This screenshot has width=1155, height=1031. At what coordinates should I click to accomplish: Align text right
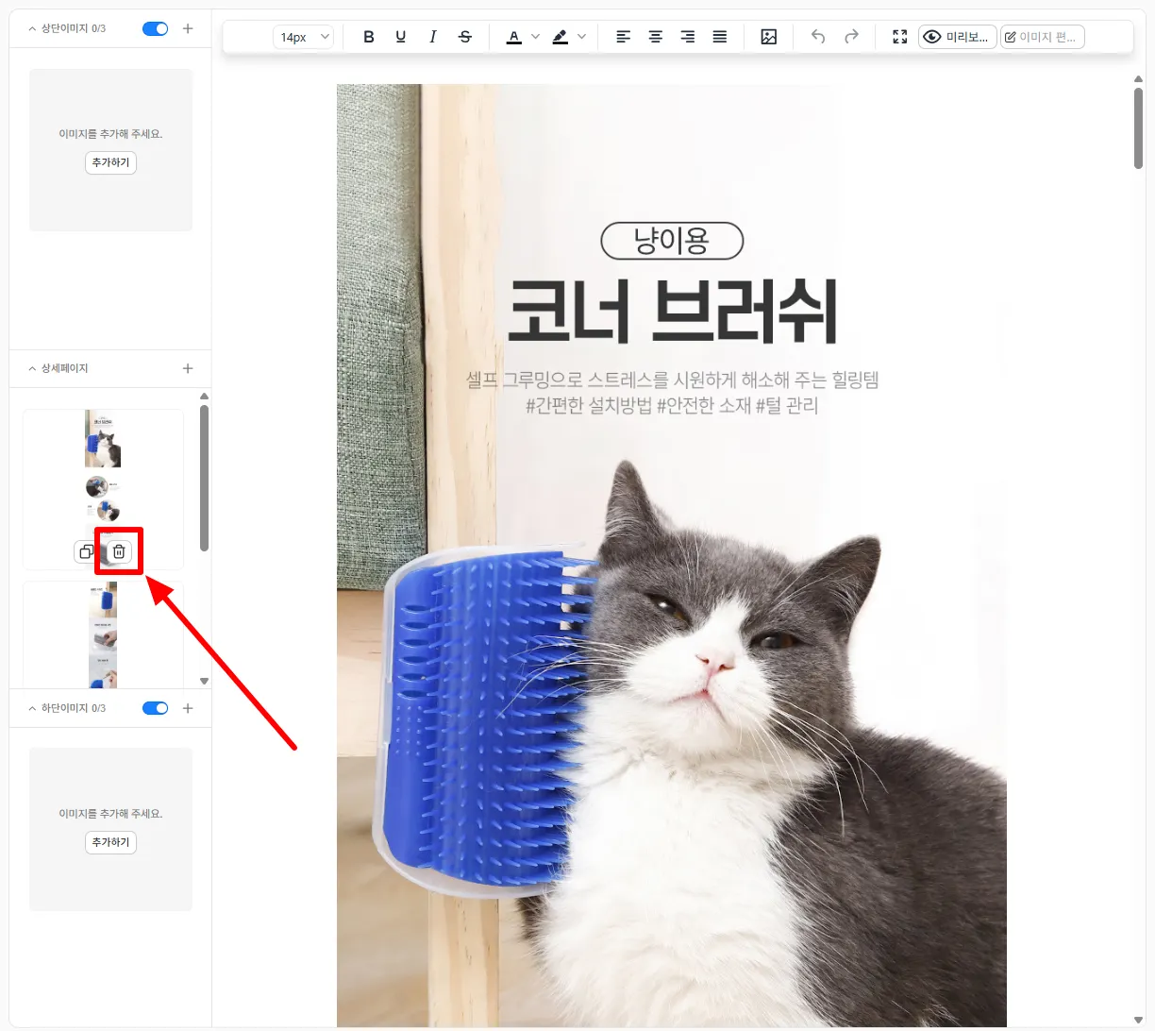[688, 37]
